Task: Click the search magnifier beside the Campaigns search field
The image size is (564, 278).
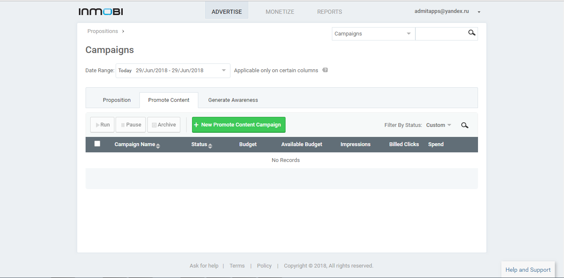Action: coord(472,33)
